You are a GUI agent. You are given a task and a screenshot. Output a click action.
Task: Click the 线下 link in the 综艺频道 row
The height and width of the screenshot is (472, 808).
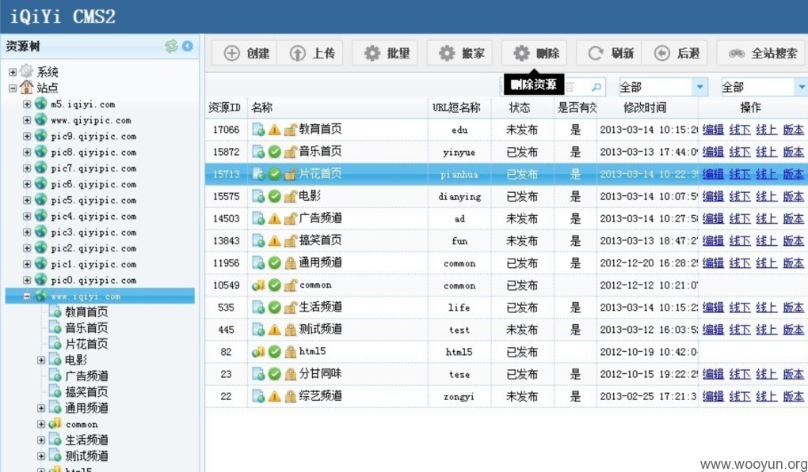click(x=740, y=396)
